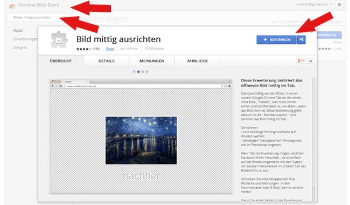
Task: Click the von drfisher author text
Action: [x=129, y=49]
